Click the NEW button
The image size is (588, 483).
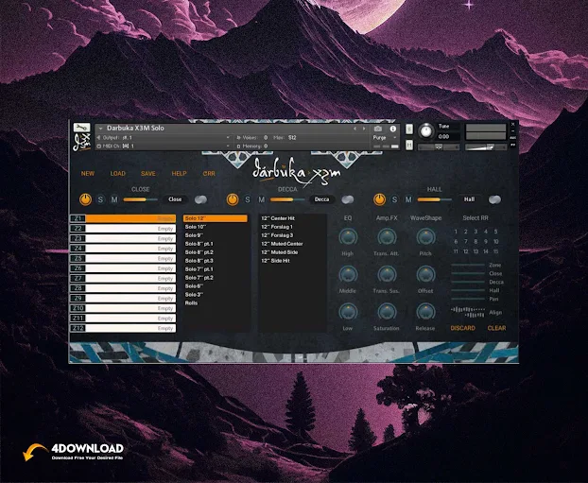(88, 174)
